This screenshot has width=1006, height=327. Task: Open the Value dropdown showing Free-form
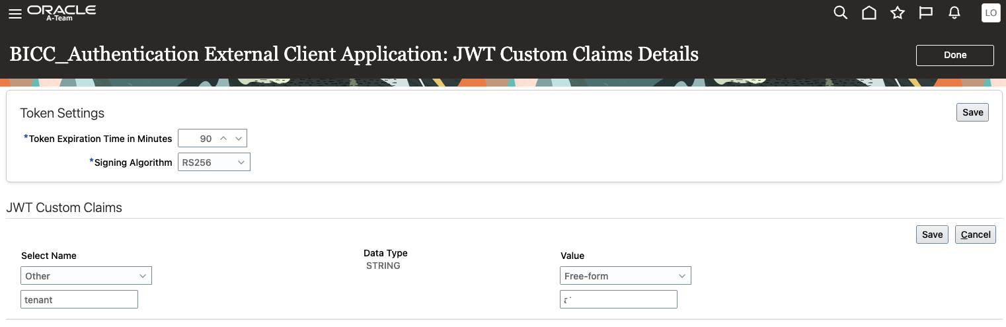coord(625,276)
